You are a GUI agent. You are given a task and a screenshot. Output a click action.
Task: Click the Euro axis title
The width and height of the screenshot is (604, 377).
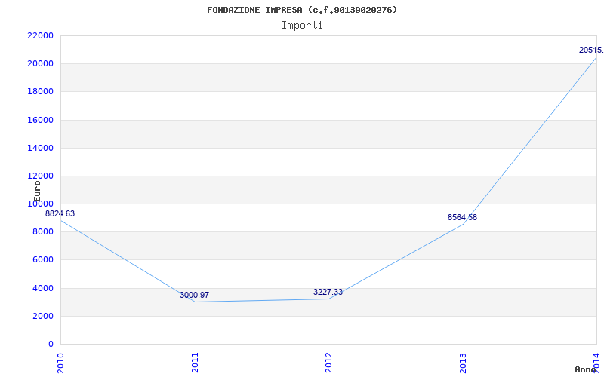[37, 192]
